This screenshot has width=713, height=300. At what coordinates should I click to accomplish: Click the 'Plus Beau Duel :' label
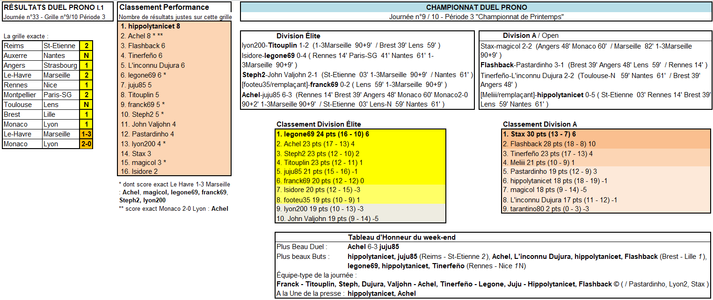pos(302,247)
